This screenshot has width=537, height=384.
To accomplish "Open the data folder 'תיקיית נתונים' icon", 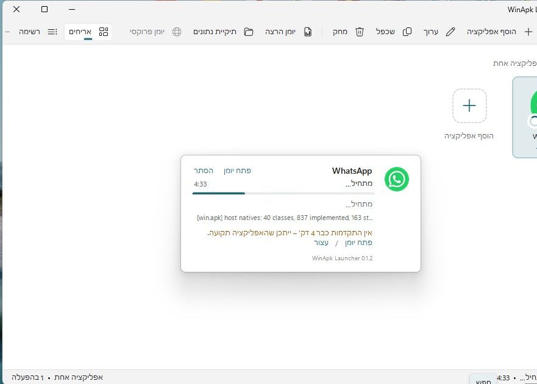I will [x=249, y=32].
